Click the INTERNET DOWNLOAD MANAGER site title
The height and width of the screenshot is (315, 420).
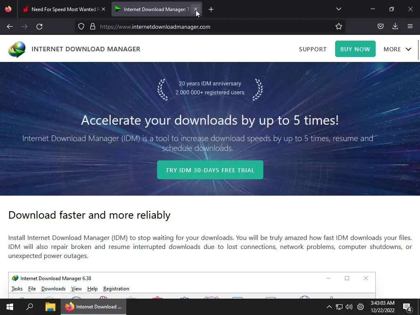tap(86, 49)
